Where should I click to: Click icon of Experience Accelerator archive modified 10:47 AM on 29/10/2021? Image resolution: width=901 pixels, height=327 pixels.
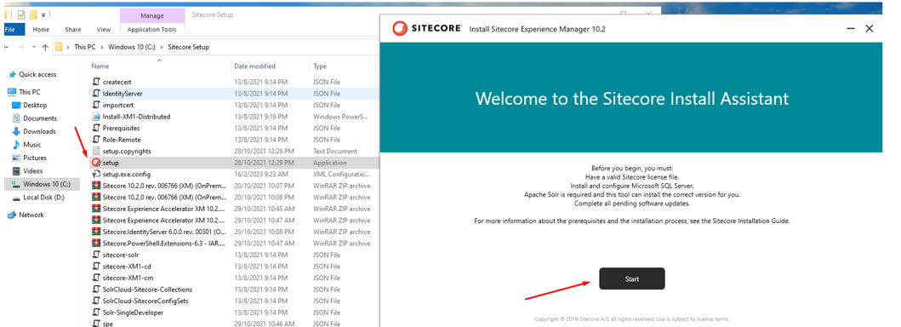pos(96,220)
